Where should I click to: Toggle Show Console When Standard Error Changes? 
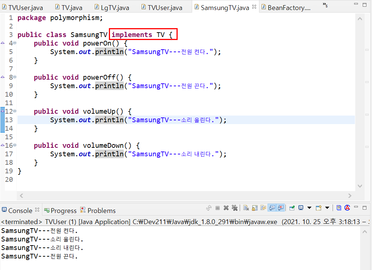point(281,208)
